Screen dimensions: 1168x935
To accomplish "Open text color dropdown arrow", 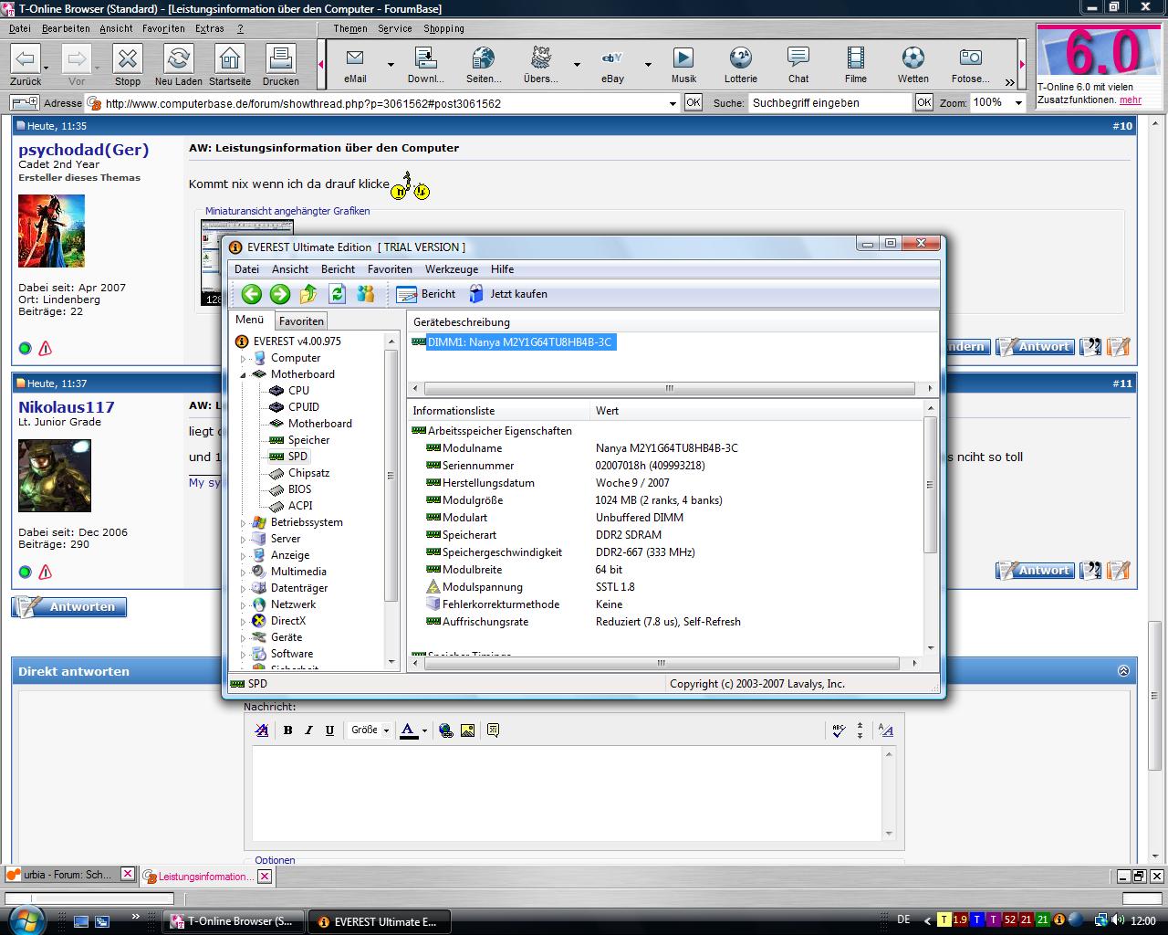I will 424,730.
